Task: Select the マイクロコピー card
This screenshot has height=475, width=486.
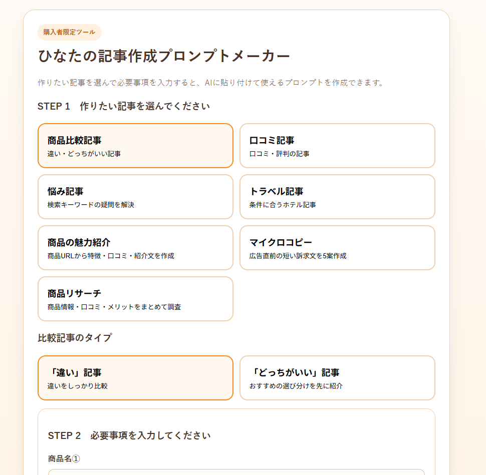Action: [x=337, y=248]
